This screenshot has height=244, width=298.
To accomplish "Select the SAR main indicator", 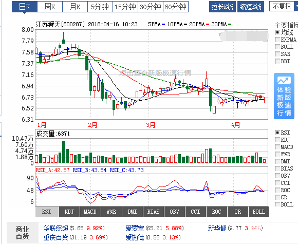I will coord(277,54).
